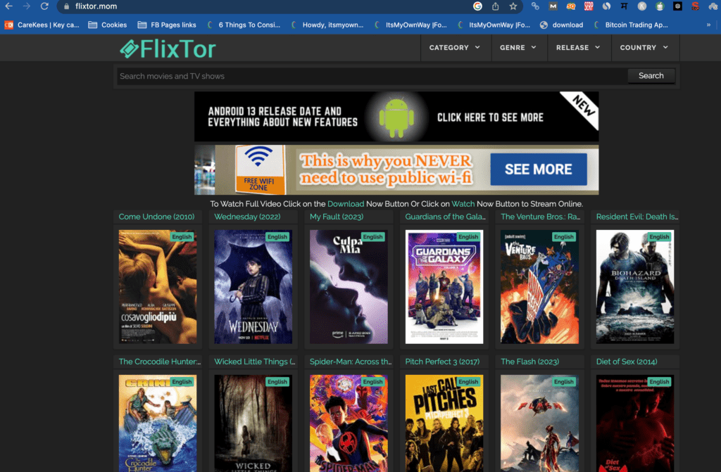
Task: Click the padlock icon beside flixtor.mom
Action: 67,6
